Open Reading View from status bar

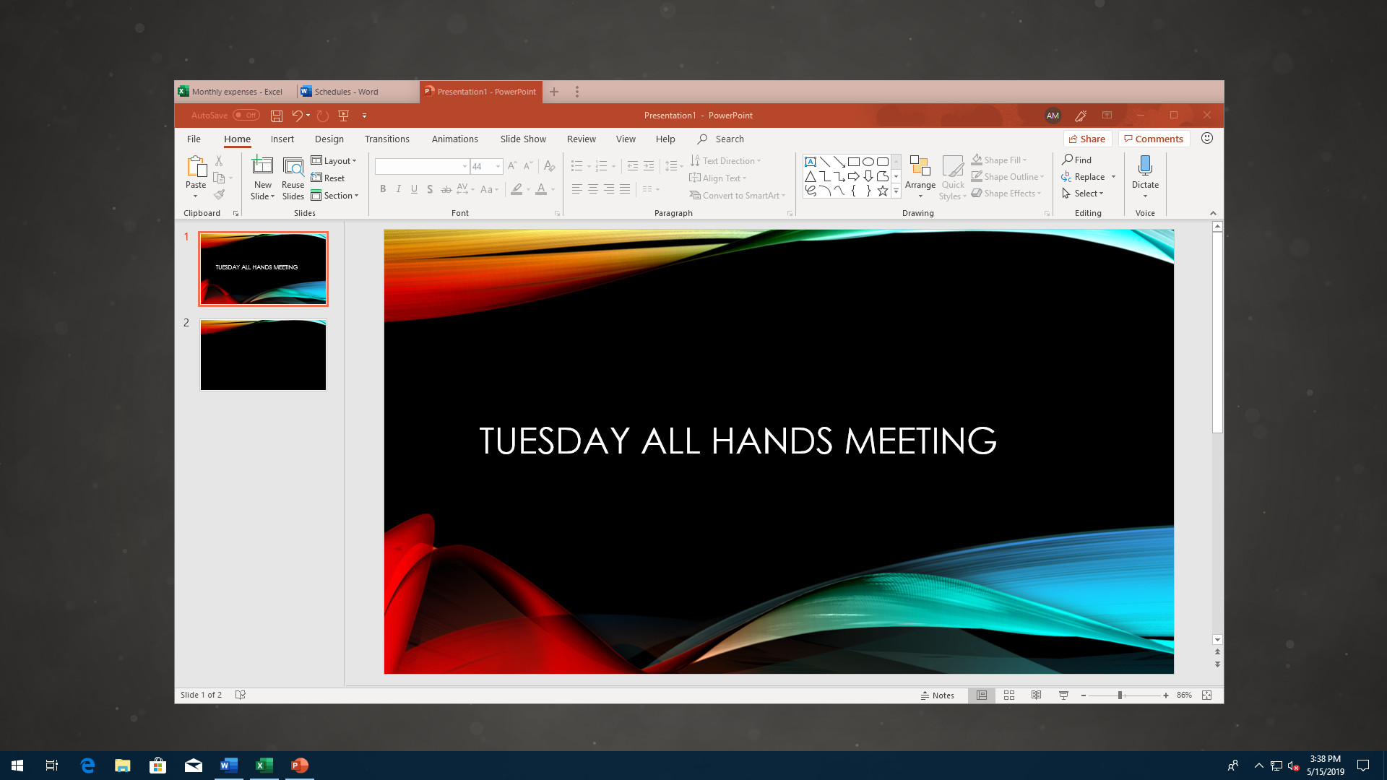pyautogui.click(x=1036, y=695)
